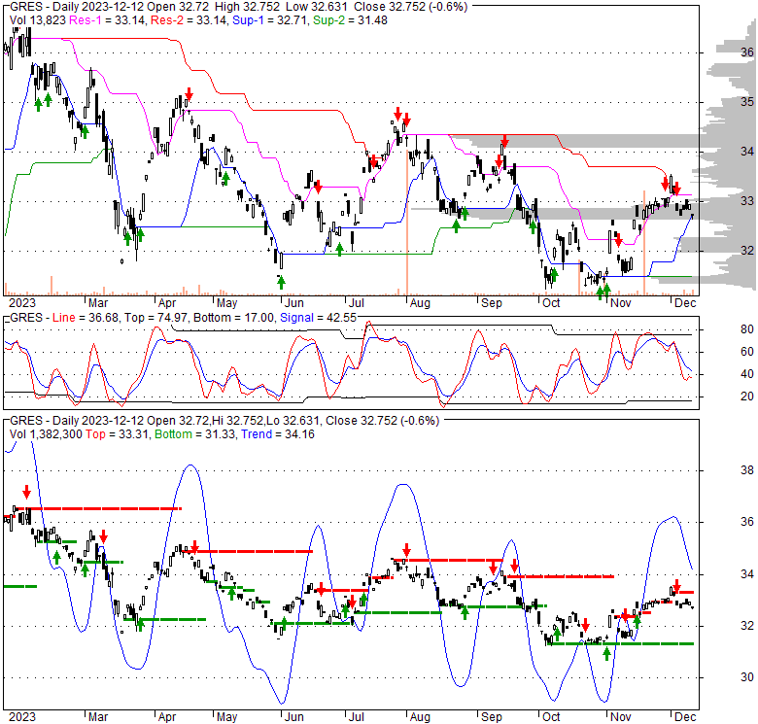Select the Sep label on the top chart timeline
Viewport: 758px width, 724px height.
click(491, 303)
